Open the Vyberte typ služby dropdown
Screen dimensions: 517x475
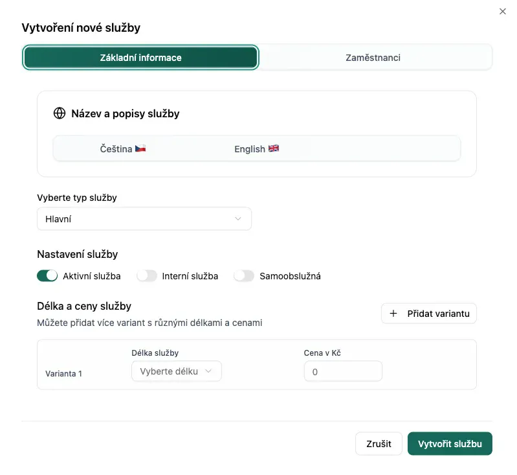click(x=144, y=219)
